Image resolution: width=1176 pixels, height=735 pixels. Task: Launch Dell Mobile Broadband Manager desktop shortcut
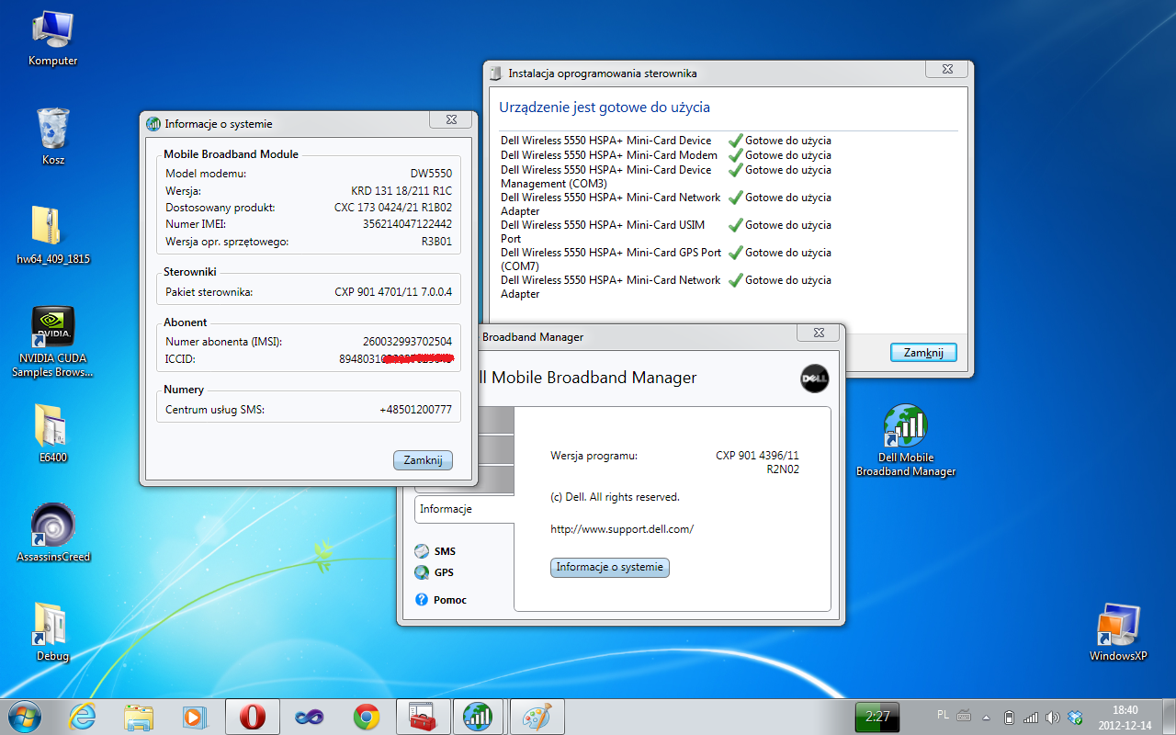tap(906, 441)
